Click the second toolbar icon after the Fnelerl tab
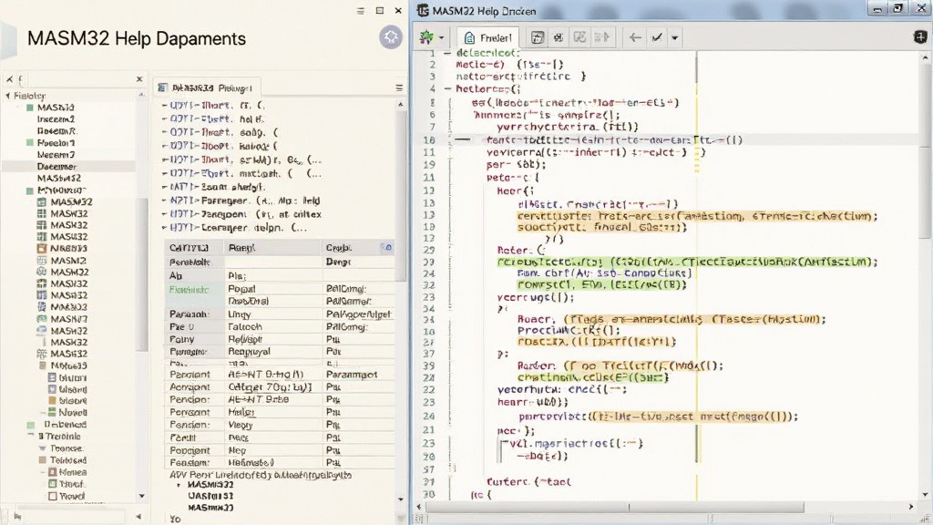The height and width of the screenshot is (525, 933). (559, 37)
